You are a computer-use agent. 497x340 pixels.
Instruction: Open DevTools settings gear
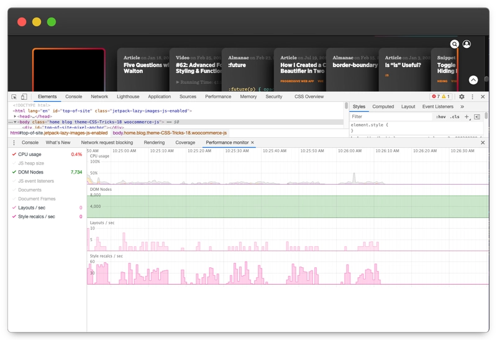coord(462,97)
